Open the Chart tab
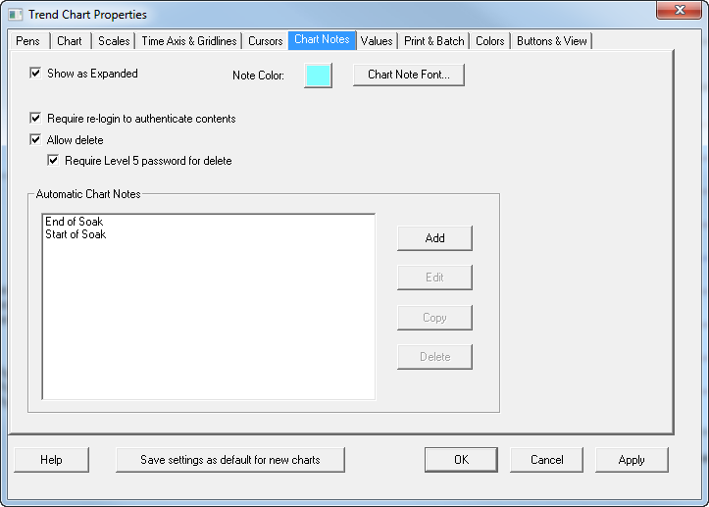The width and height of the screenshot is (709, 507). (x=70, y=41)
